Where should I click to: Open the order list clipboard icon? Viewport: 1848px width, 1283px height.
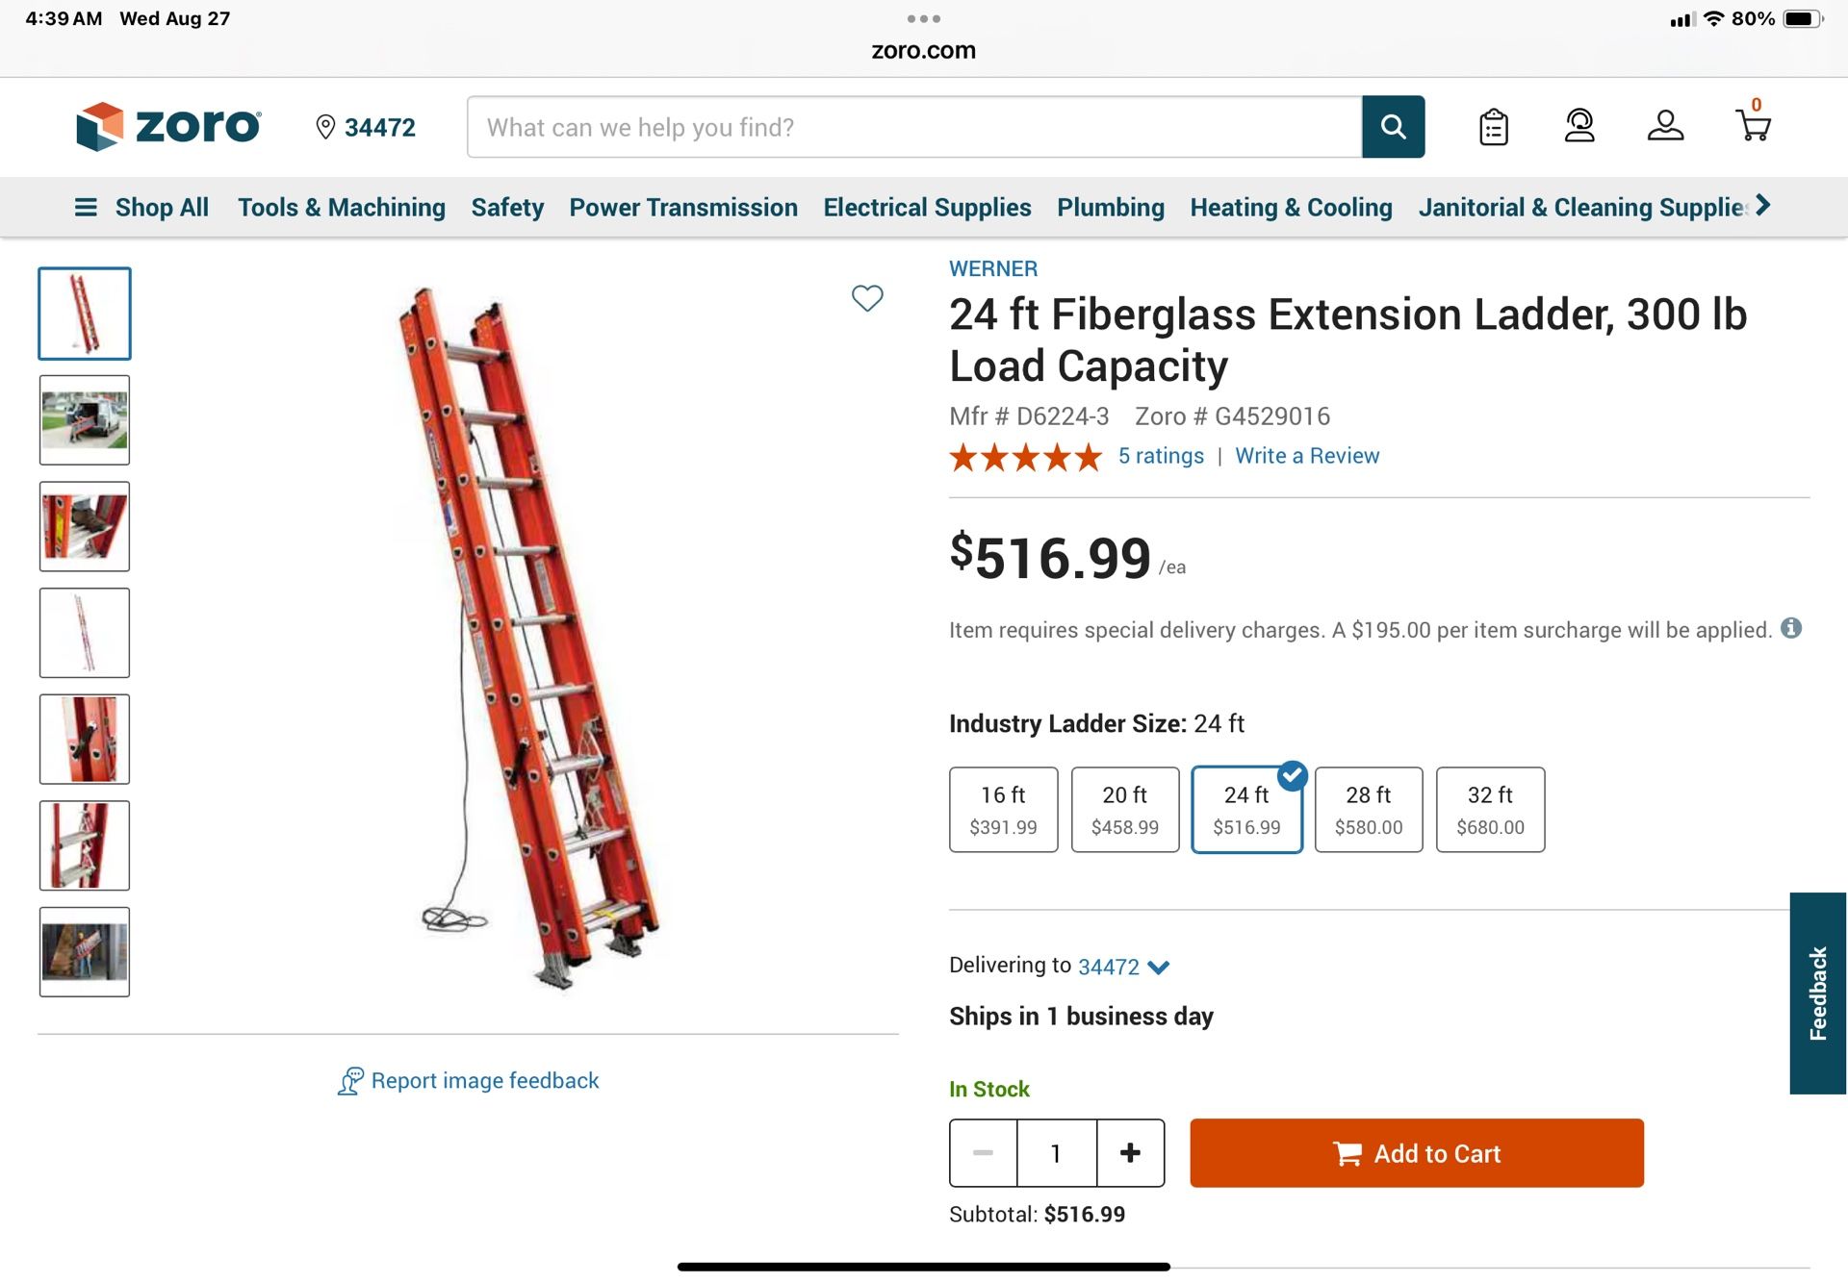coord(1493,127)
